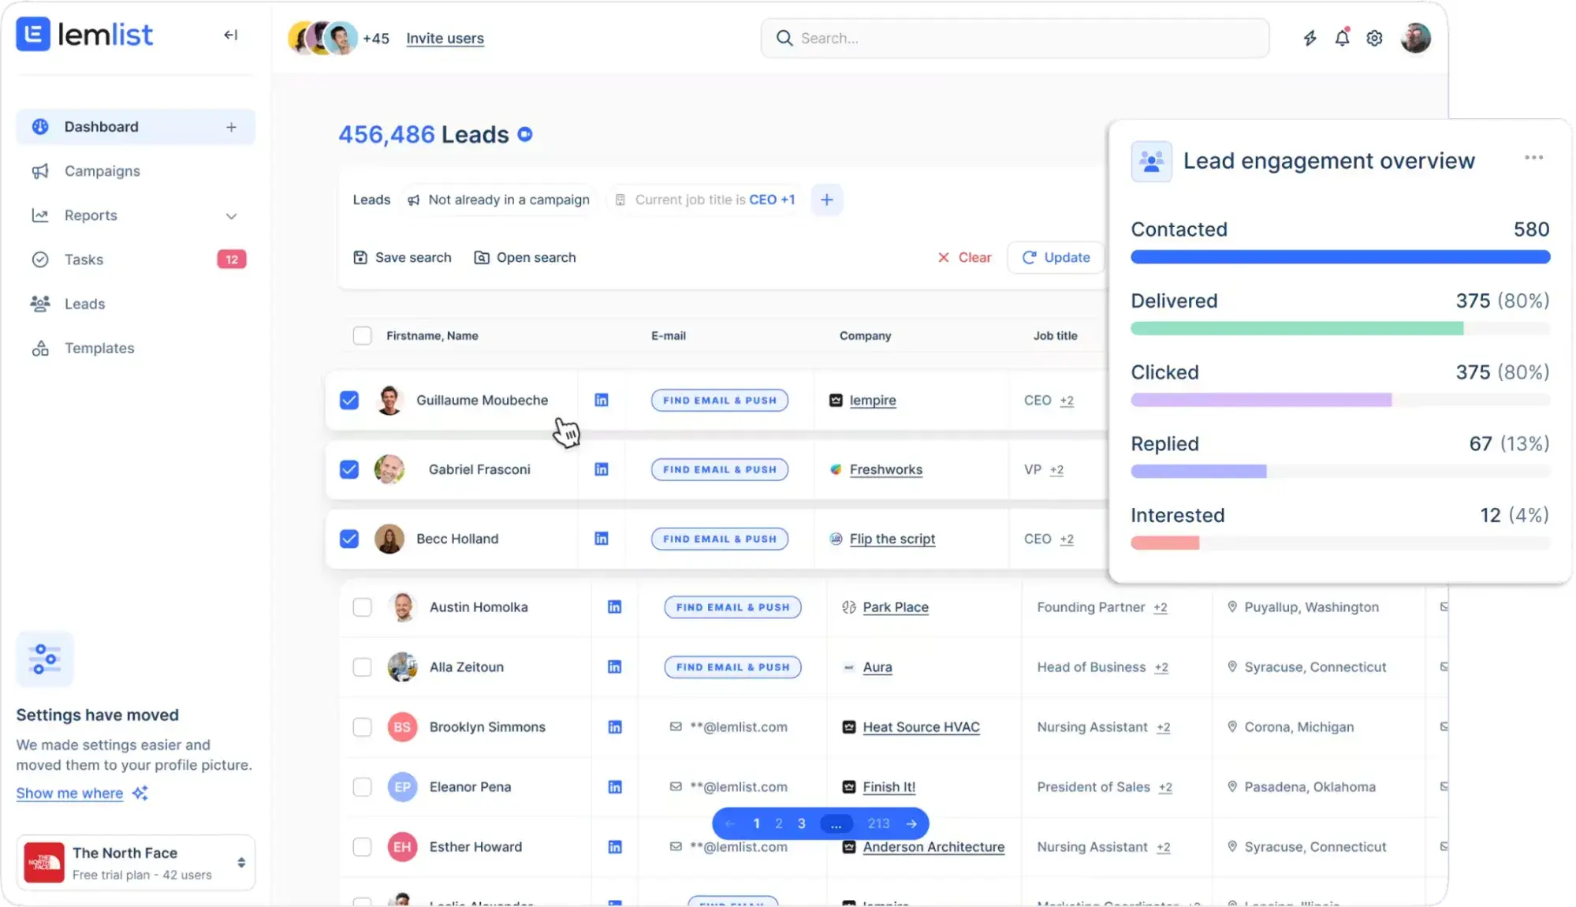Expand the Reports section chevron
This screenshot has height=907, width=1576.
point(231,215)
